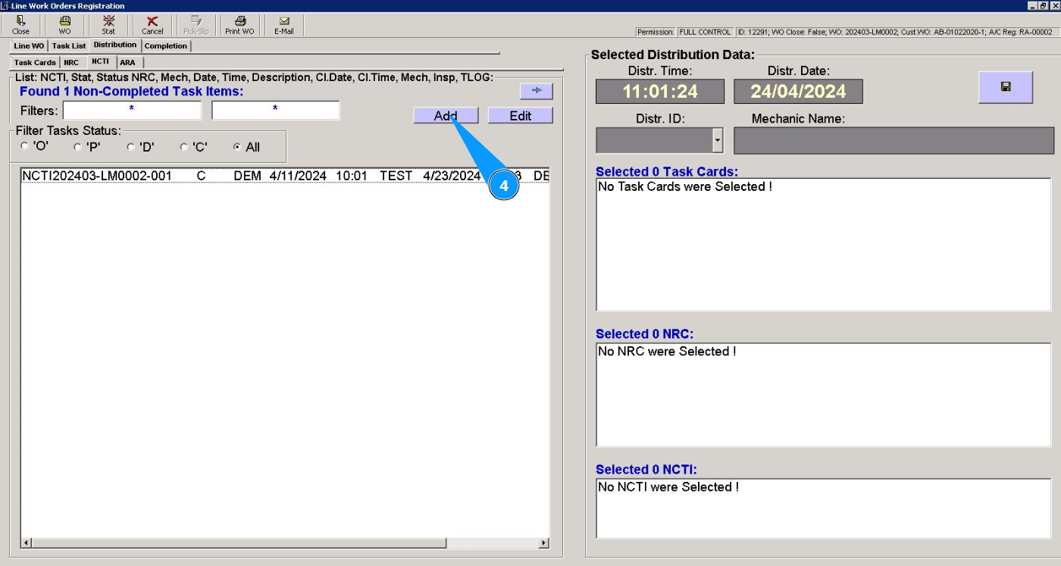Screen dimensions: 1061x566
Task: Click the right-arrow button above Add
Action: (537, 91)
